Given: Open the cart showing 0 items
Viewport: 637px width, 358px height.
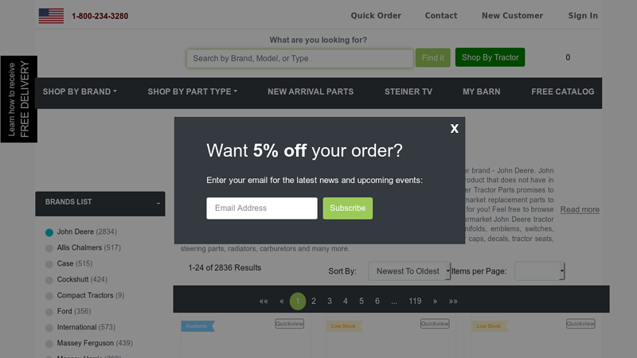Looking at the screenshot, I should [x=568, y=57].
